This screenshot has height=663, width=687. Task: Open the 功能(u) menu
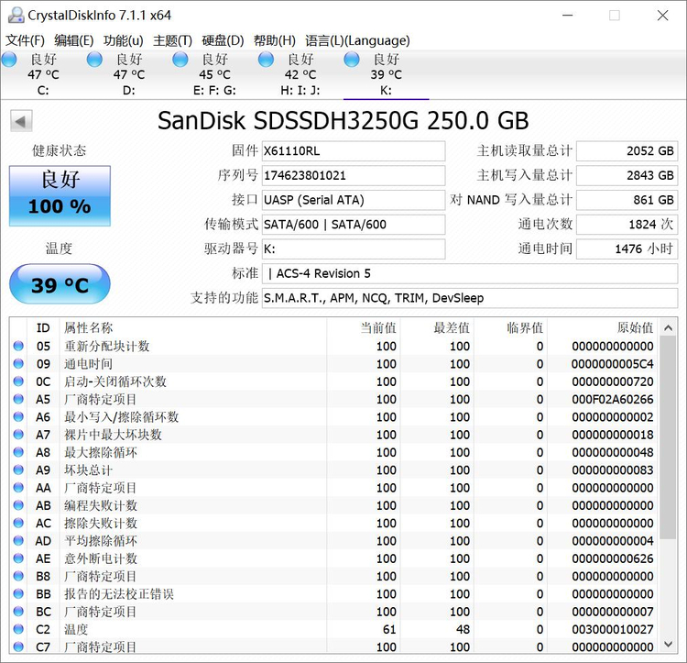coord(123,40)
